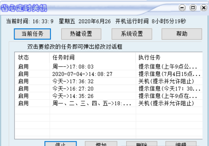Open the 帮助 tab
This screenshot has height=146, width=209.
pos(182,34)
